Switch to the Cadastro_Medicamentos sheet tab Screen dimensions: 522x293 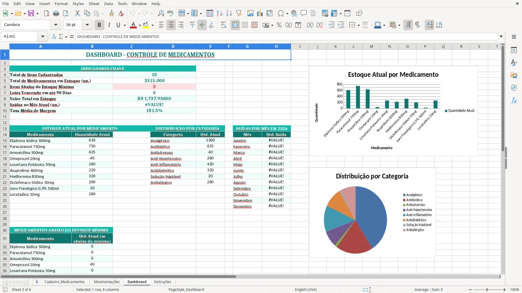coord(64,282)
